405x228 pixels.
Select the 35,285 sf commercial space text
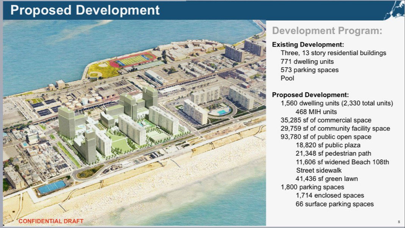click(326, 120)
